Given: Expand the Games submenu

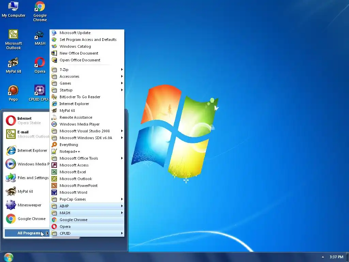Looking at the screenshot, I should click(87, 83).
